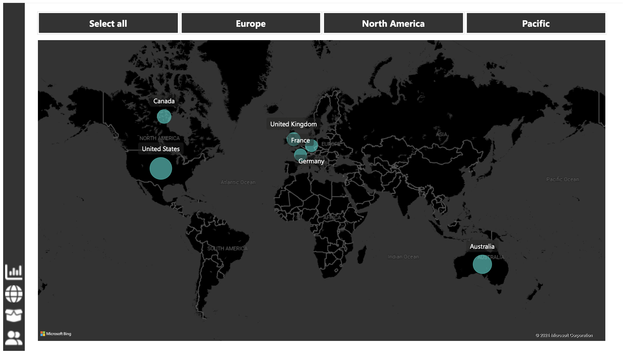Select the United States bubble on map
Viewport: 623px width, 354px height.
tap(161, 168)
